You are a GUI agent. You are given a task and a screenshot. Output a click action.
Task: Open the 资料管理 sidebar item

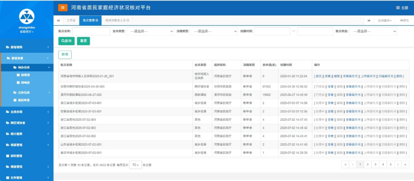[x=27, y=156]
